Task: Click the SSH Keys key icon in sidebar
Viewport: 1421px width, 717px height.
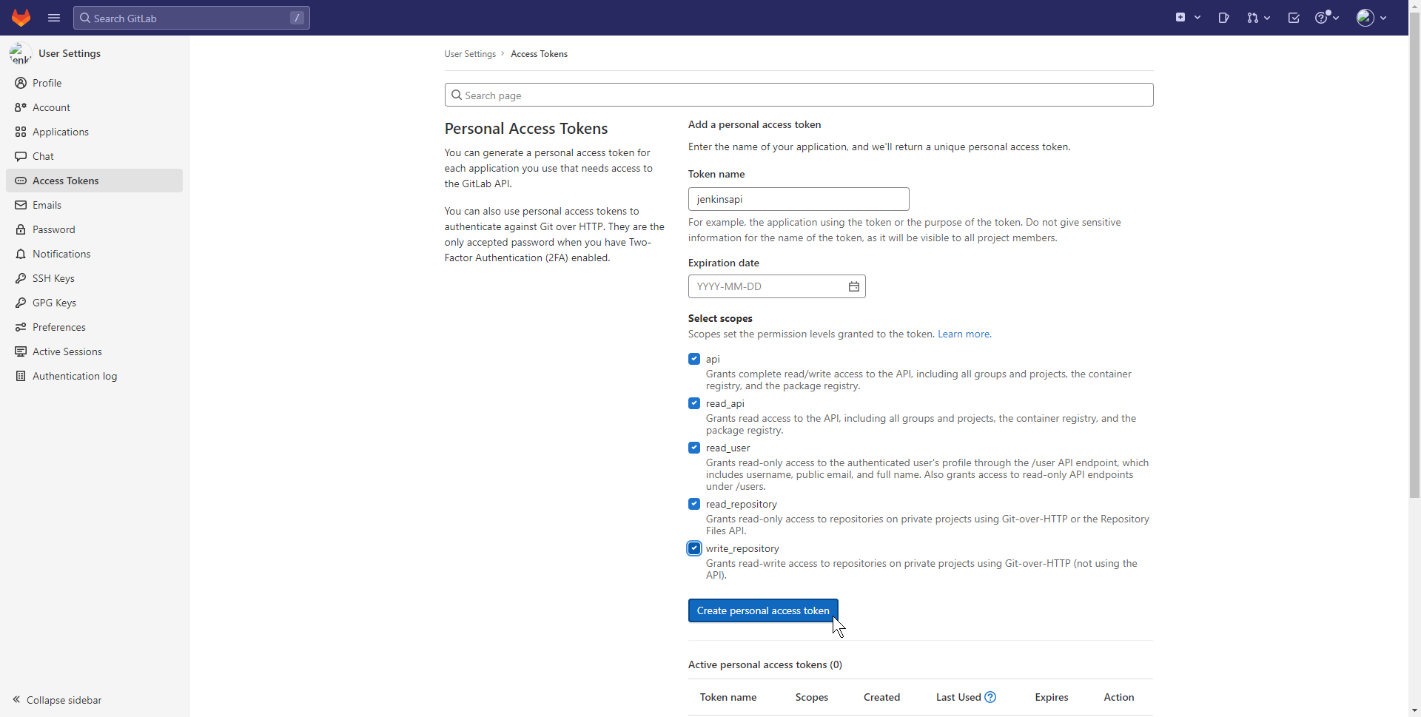Action: pos(21,278)
